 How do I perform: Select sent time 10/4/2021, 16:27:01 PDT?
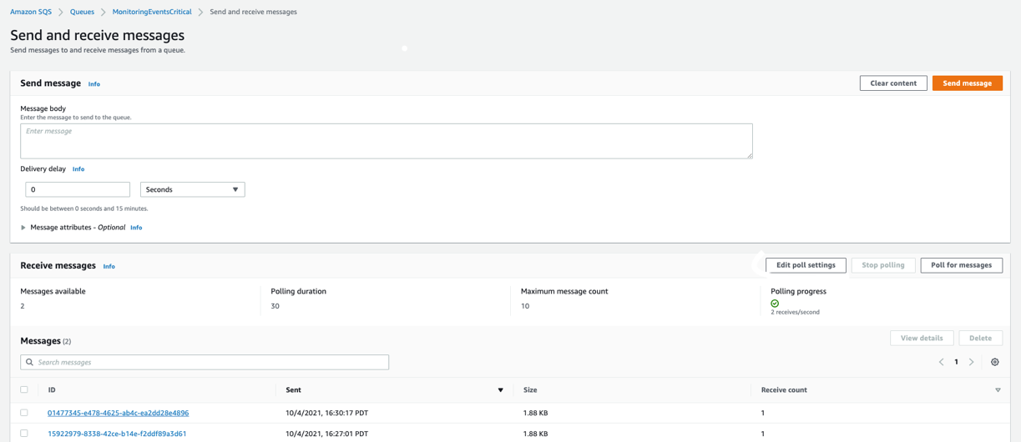(326, 434)
